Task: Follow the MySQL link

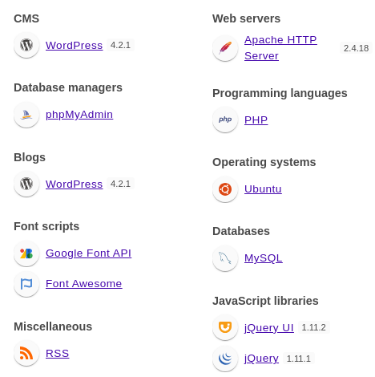Action: 264,258
